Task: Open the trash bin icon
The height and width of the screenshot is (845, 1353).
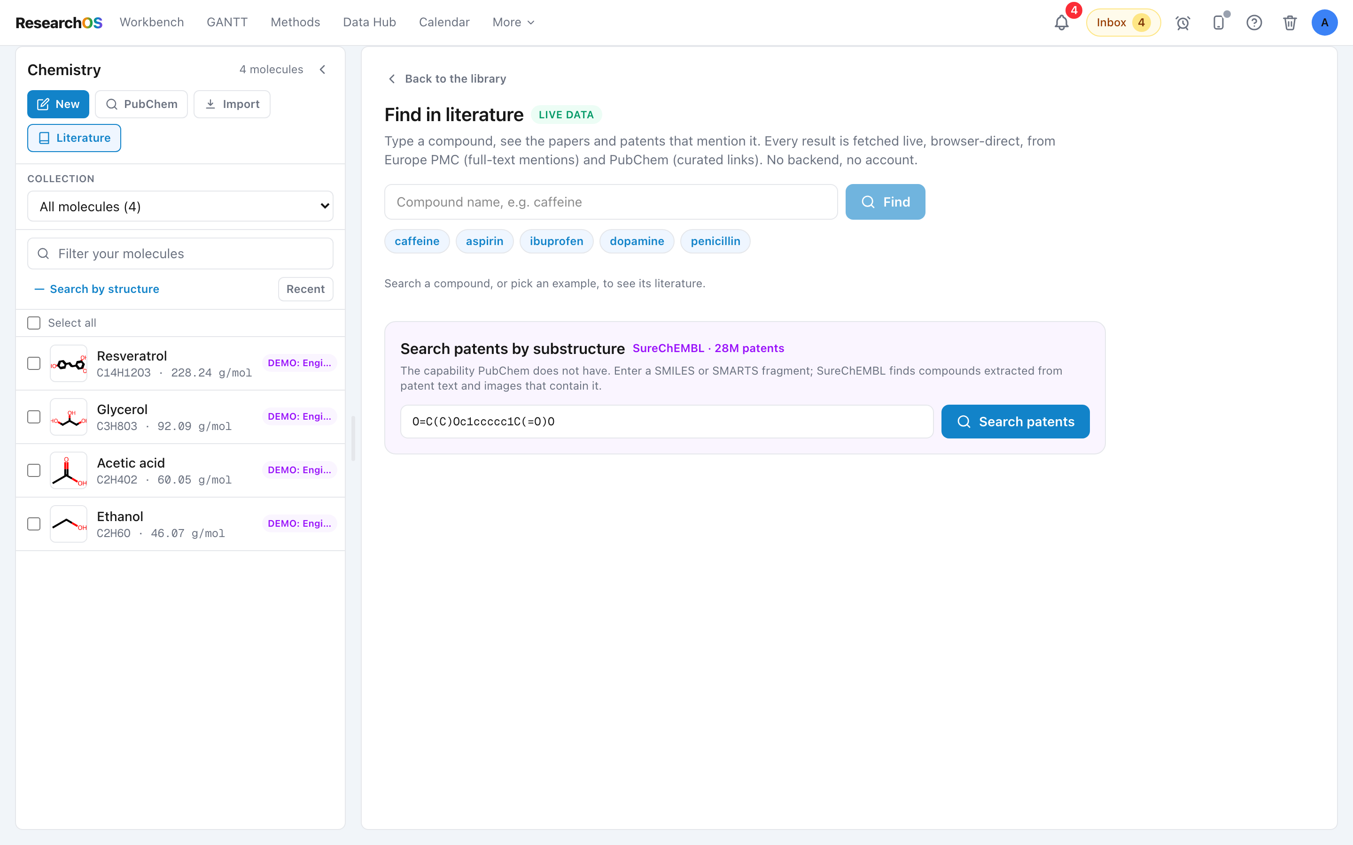Action: point(1290,23)
